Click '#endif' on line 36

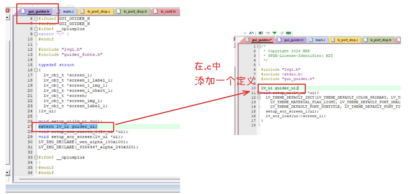[46, 173]
